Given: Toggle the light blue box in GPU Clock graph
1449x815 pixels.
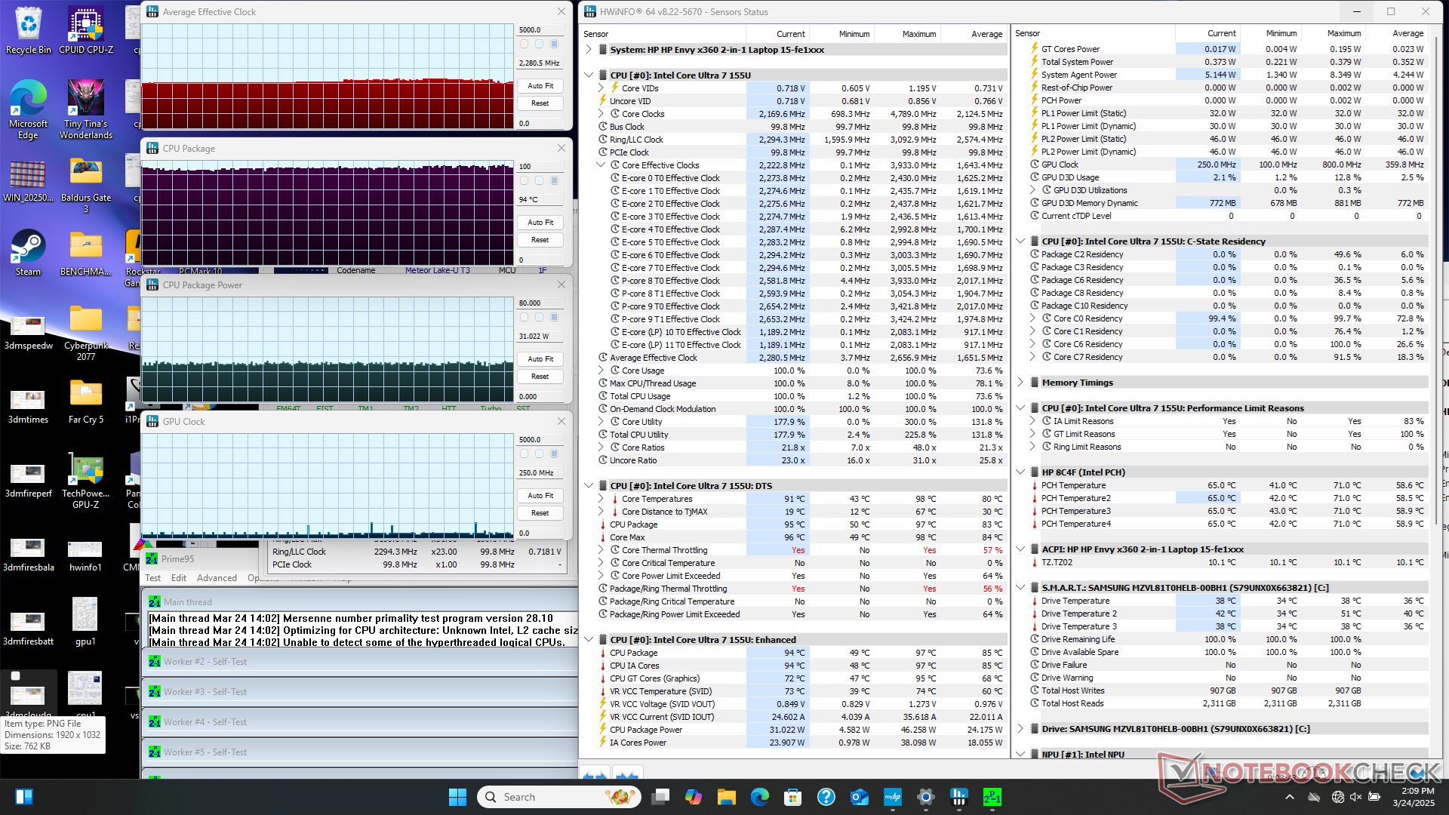Looking at the screenshot, I should (540, 454).
